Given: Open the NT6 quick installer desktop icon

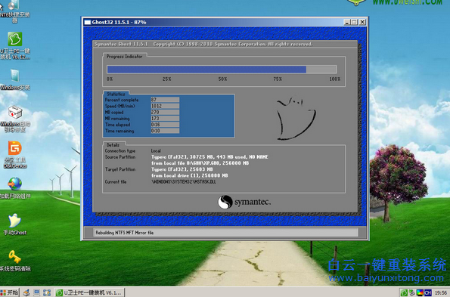Looking at the screenshot, I should coord(14,11).
